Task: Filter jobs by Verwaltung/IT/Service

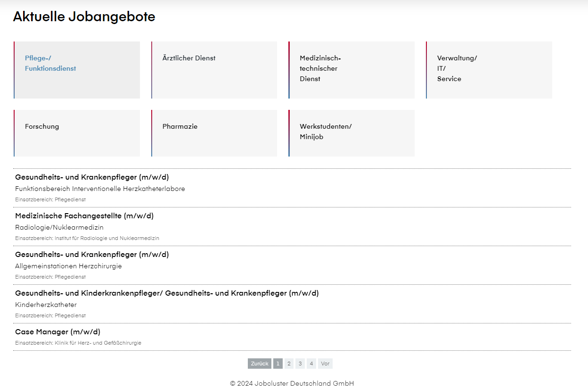Action: click(x=489, y=70)
